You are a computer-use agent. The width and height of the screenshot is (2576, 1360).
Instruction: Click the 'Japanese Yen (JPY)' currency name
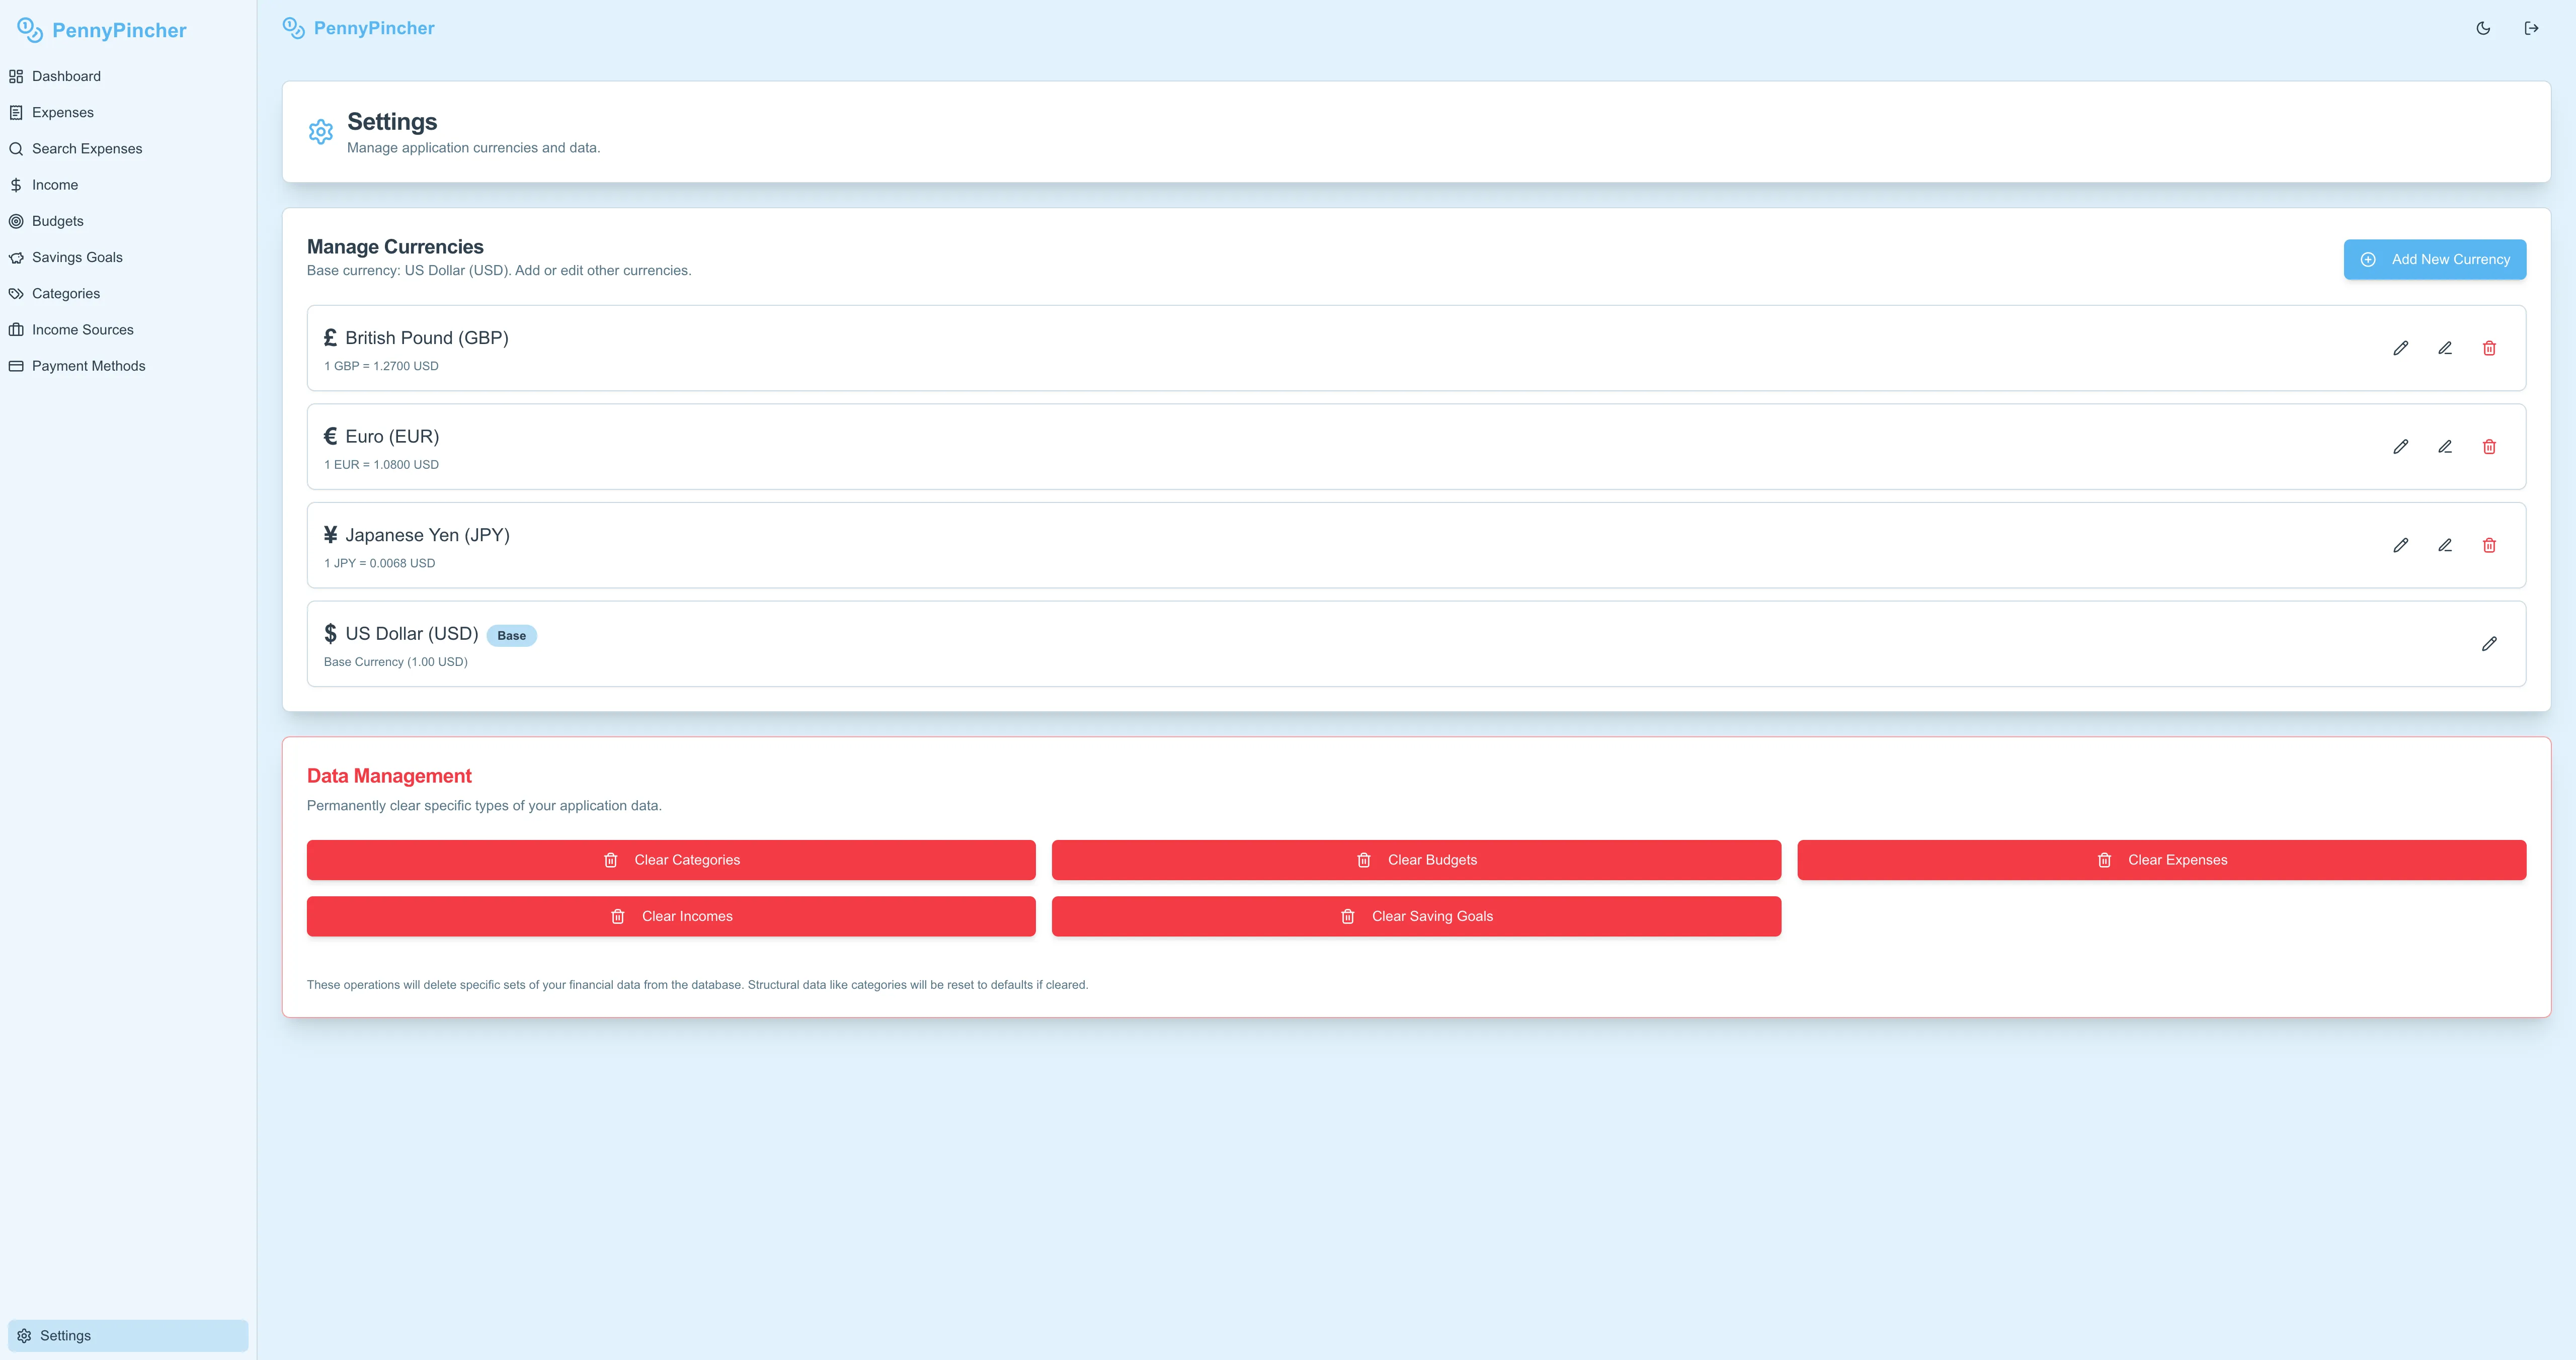click(428, 535)
